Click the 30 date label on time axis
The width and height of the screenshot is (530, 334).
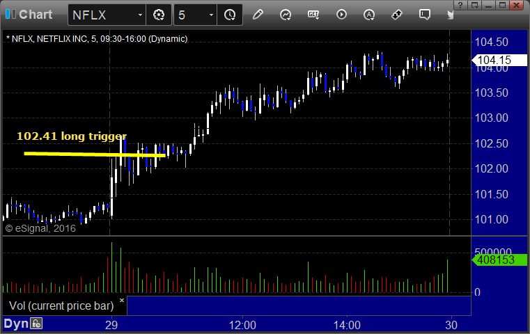(451, 325)
